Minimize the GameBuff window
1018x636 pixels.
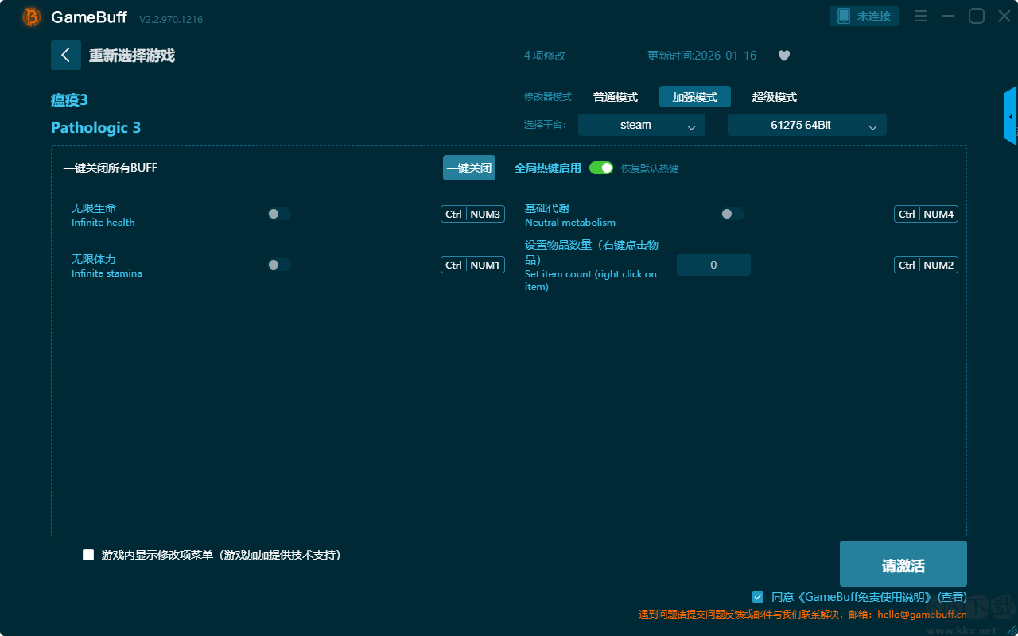[x=948, y=16]
